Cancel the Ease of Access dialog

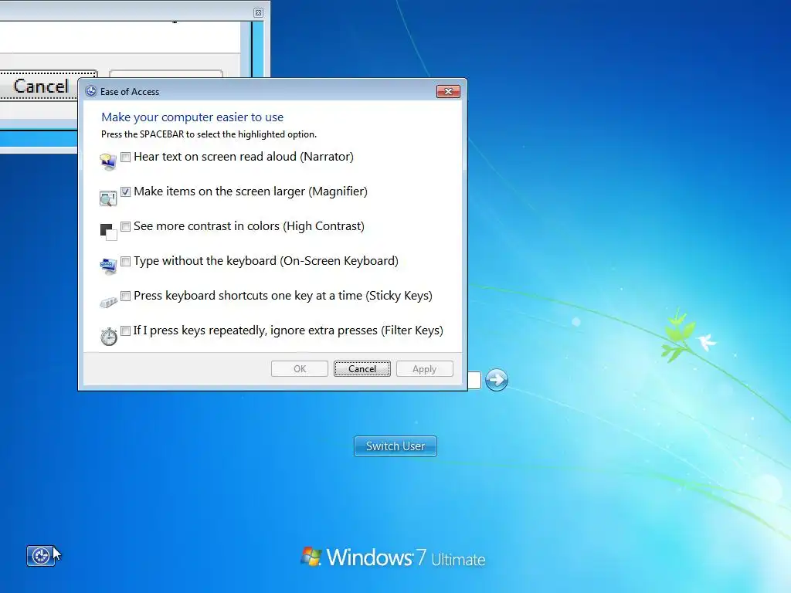[x=362, y=368]
